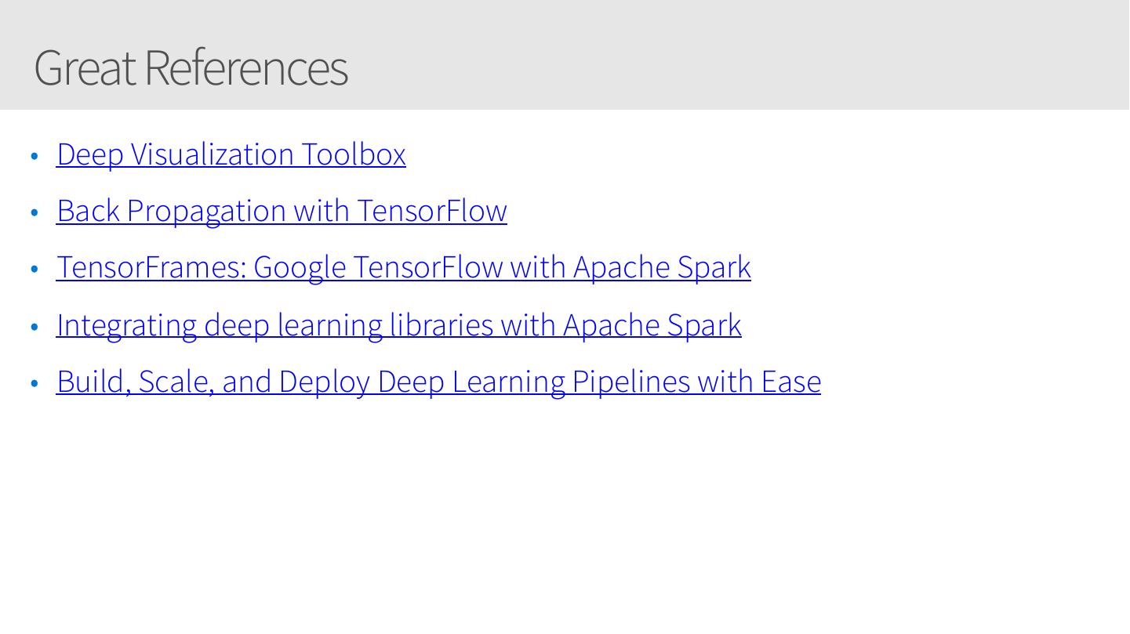This screenshot has height=634, width=1130.
Task: Click bullet beside Deep Visualization Toolbox
Action: [x=34, y=156]
